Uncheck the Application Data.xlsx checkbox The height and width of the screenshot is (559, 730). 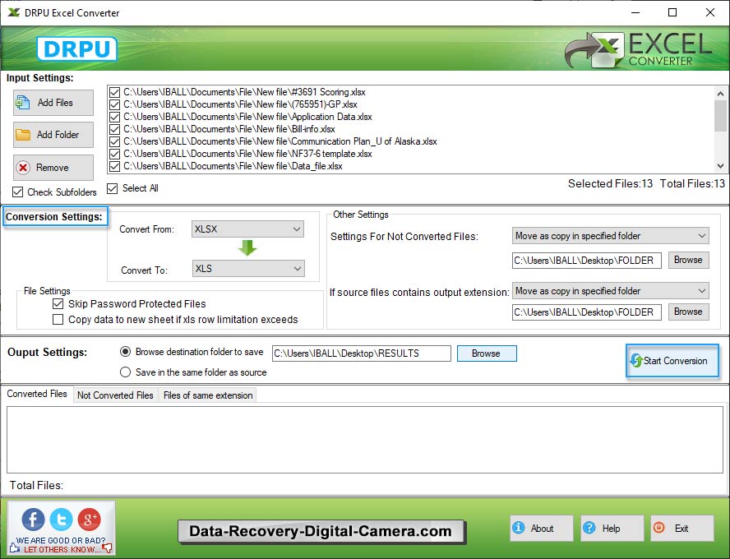tap(114, 117)
